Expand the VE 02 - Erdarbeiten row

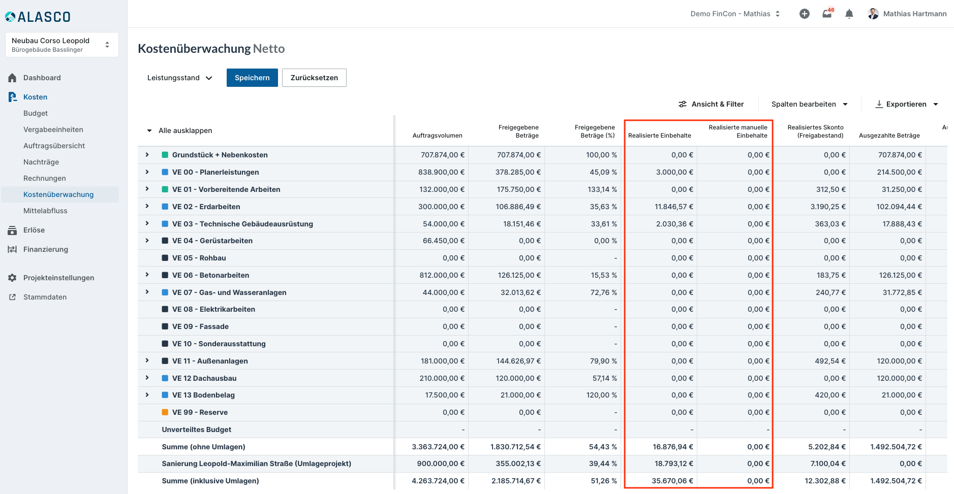147,206
